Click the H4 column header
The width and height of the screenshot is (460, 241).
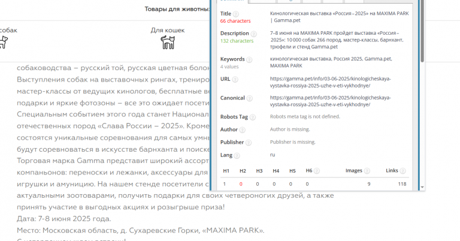[276, 171]
